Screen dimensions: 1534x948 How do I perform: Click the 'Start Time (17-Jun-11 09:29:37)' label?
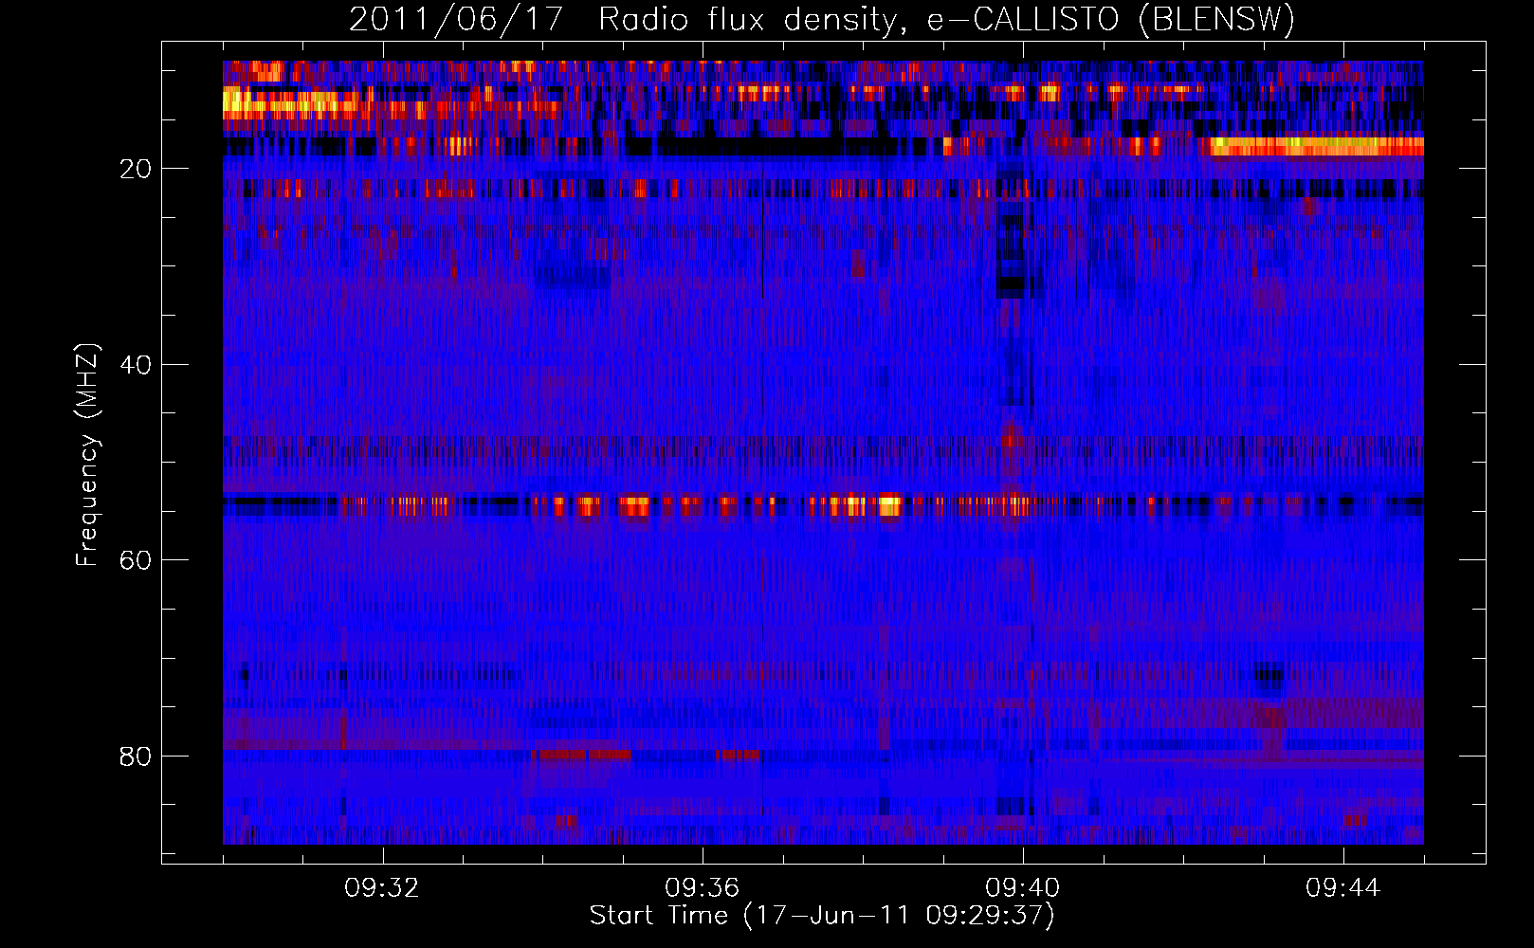822,916
